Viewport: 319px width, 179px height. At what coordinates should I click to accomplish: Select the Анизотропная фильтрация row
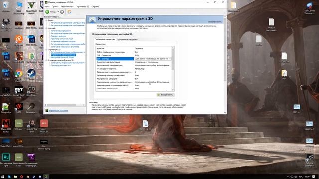(x=134, y=62)
